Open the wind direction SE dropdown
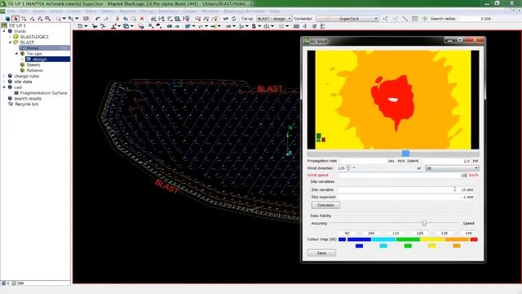 (452, 168)
